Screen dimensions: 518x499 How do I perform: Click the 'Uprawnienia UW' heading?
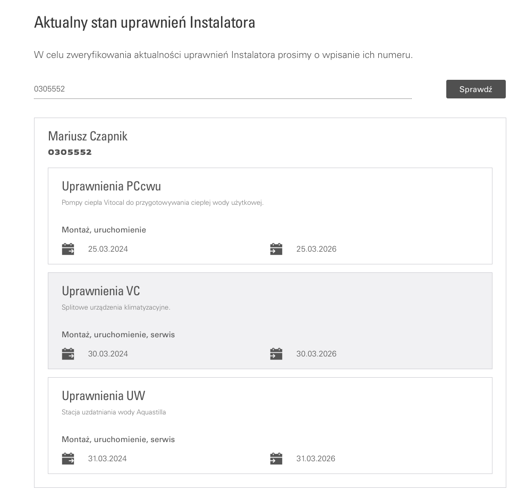tap(104, 396)
